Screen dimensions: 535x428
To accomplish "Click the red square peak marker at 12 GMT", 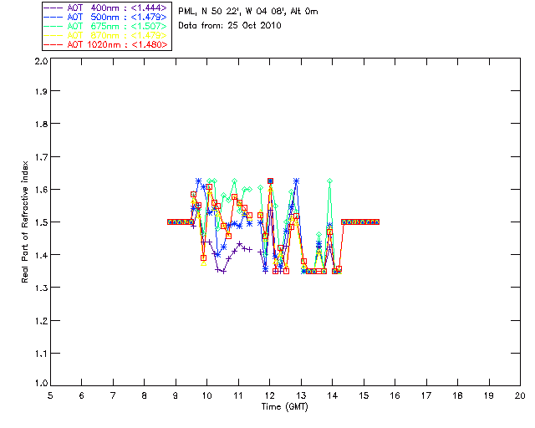I will 270,181.
